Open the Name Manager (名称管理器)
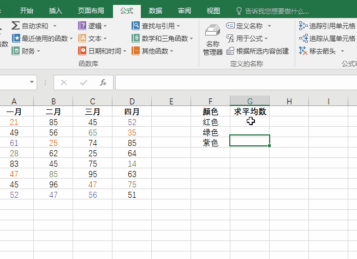Image resolution: width=357 pixels, height=259 pixels. 213,40
